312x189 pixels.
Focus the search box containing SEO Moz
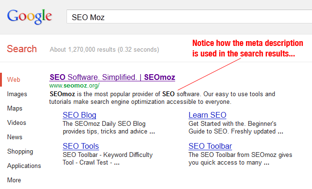[x=189, y=17]
